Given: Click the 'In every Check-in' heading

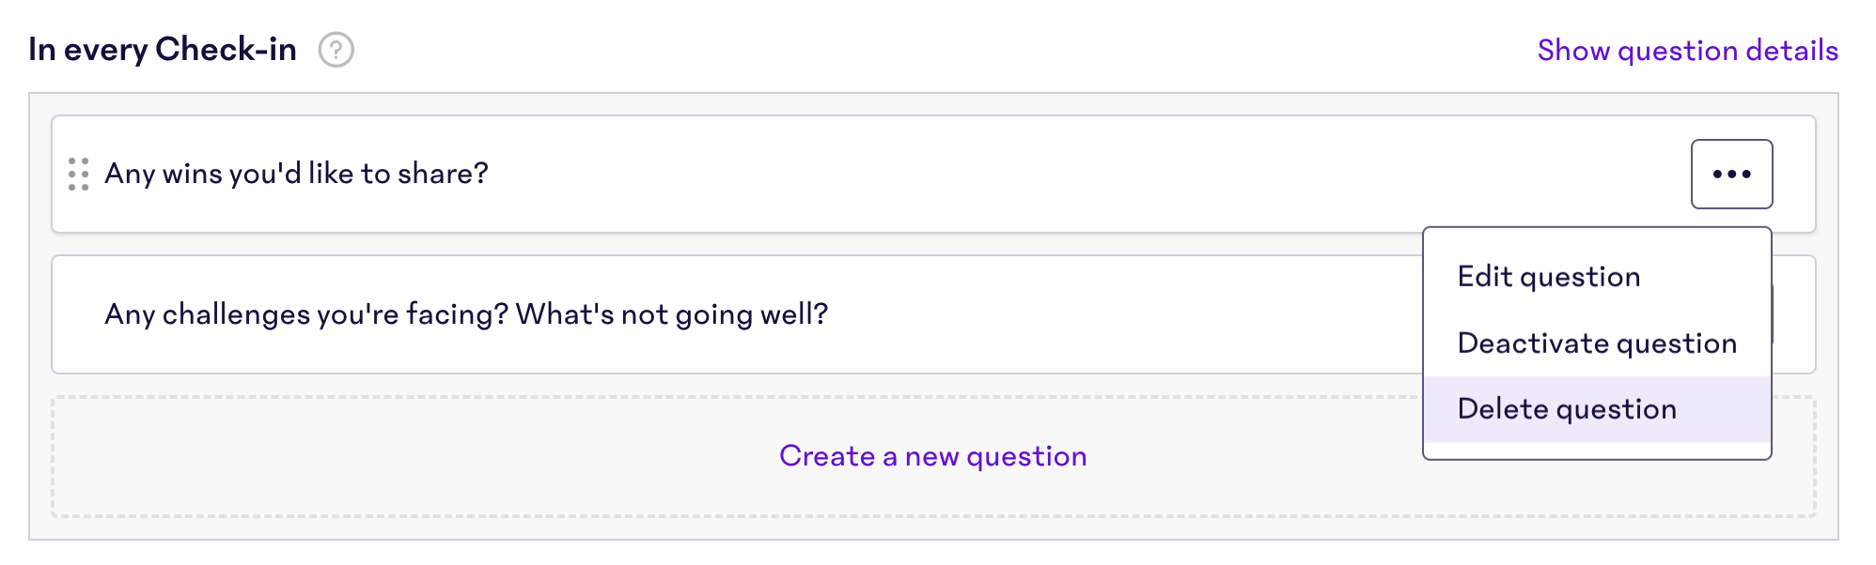Looking at the screenshot, I should pos(163,49).
